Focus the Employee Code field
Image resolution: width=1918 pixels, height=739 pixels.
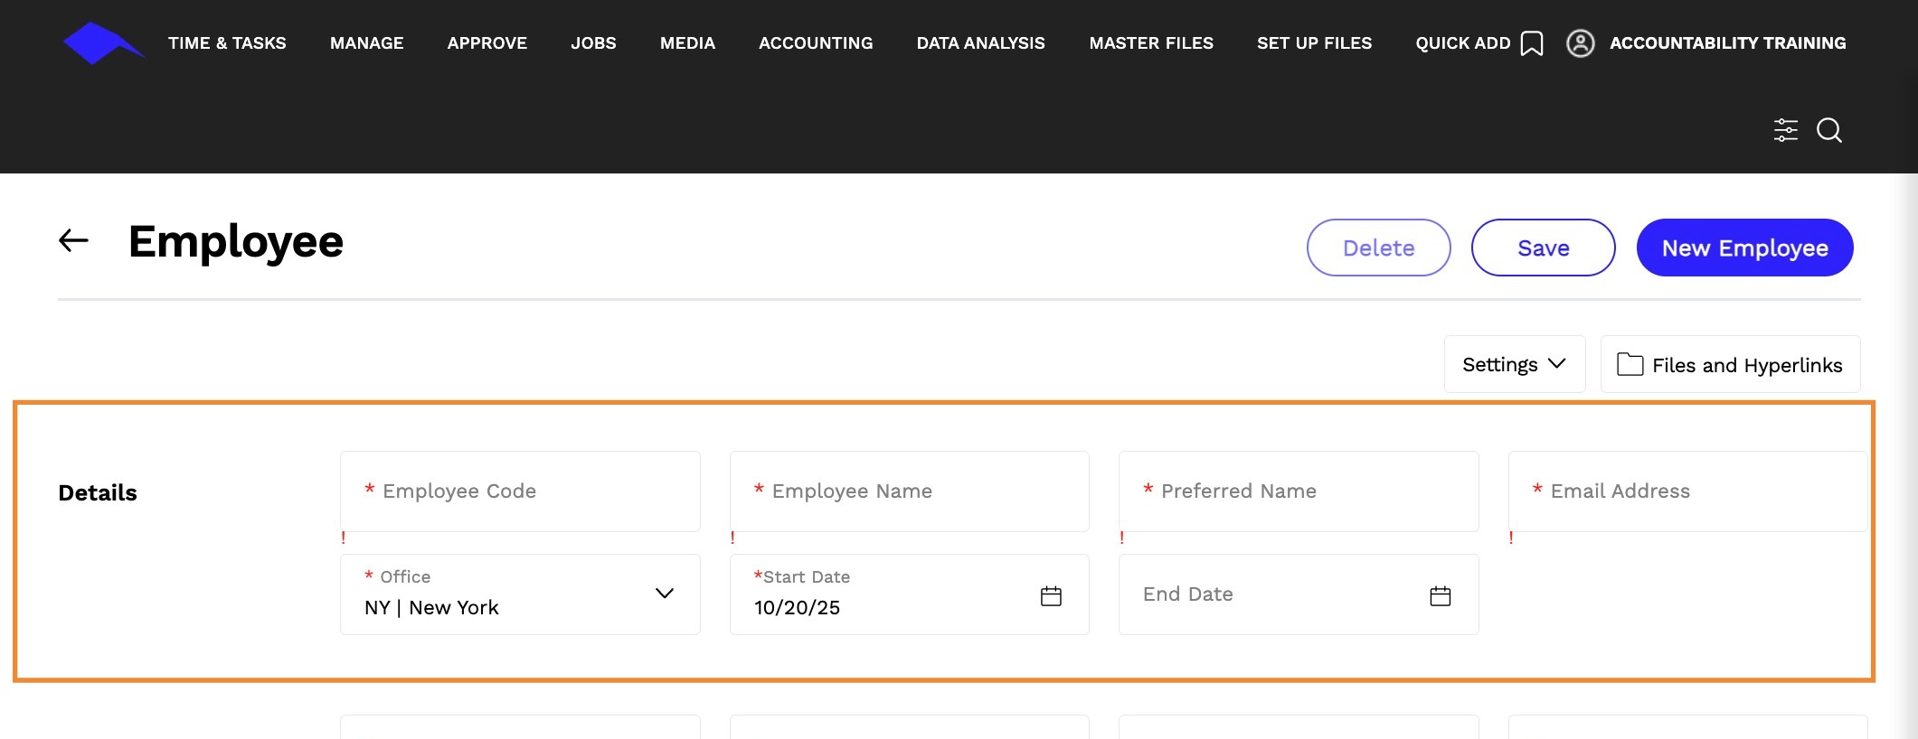(520, 491)
